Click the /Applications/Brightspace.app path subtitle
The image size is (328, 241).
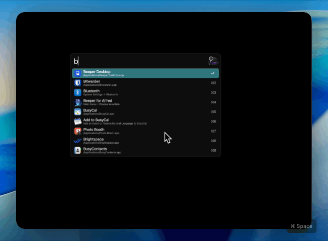point(101,143)
